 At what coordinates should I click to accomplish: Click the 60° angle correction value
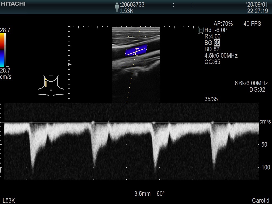(160, 194)
